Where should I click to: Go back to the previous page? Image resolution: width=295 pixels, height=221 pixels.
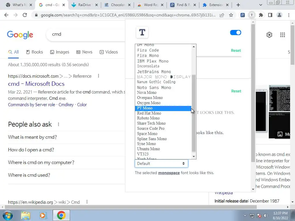pyautogui.click(x=6, y=15)
